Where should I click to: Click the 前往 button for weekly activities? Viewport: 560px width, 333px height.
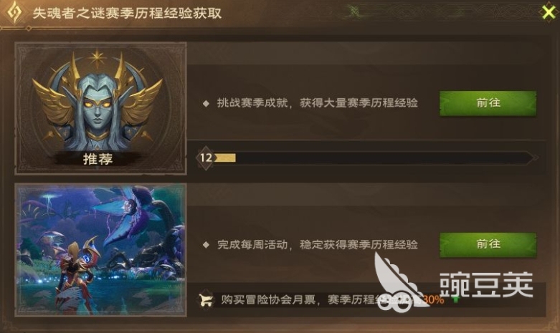click(x=488, y=245)
